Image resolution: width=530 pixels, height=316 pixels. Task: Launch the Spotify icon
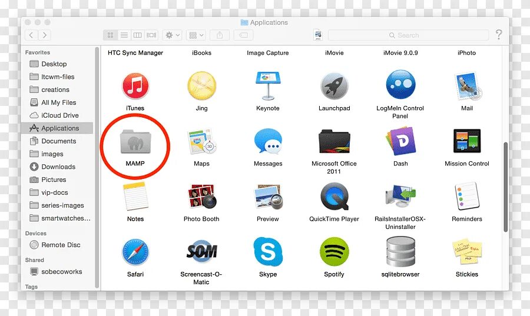tap(334, 252)
